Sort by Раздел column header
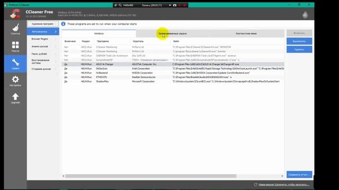 click(86, 41)
